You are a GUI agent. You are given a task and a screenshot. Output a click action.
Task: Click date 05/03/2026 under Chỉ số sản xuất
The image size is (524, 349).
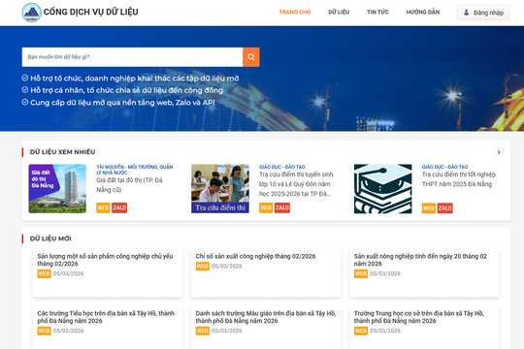pos(226,267)
